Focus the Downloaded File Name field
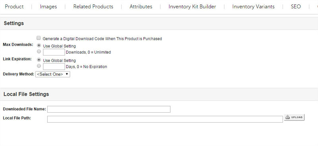 (x=109, y=109)
